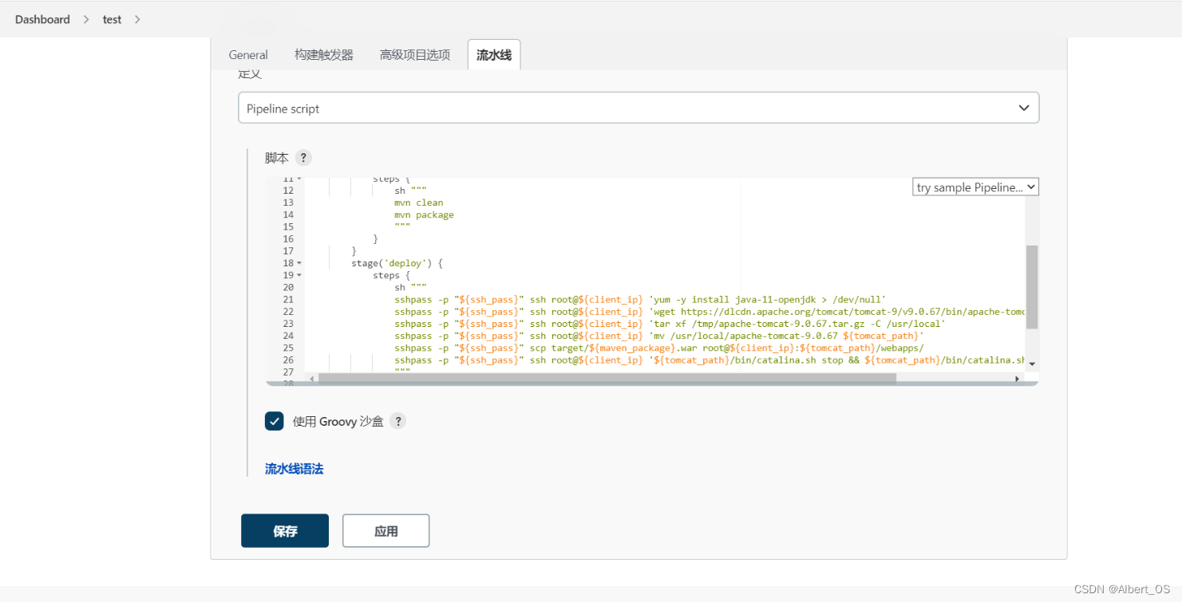Click line 22 wget tomcat command
Viewport: 1182px width, 602px height.
710,312
